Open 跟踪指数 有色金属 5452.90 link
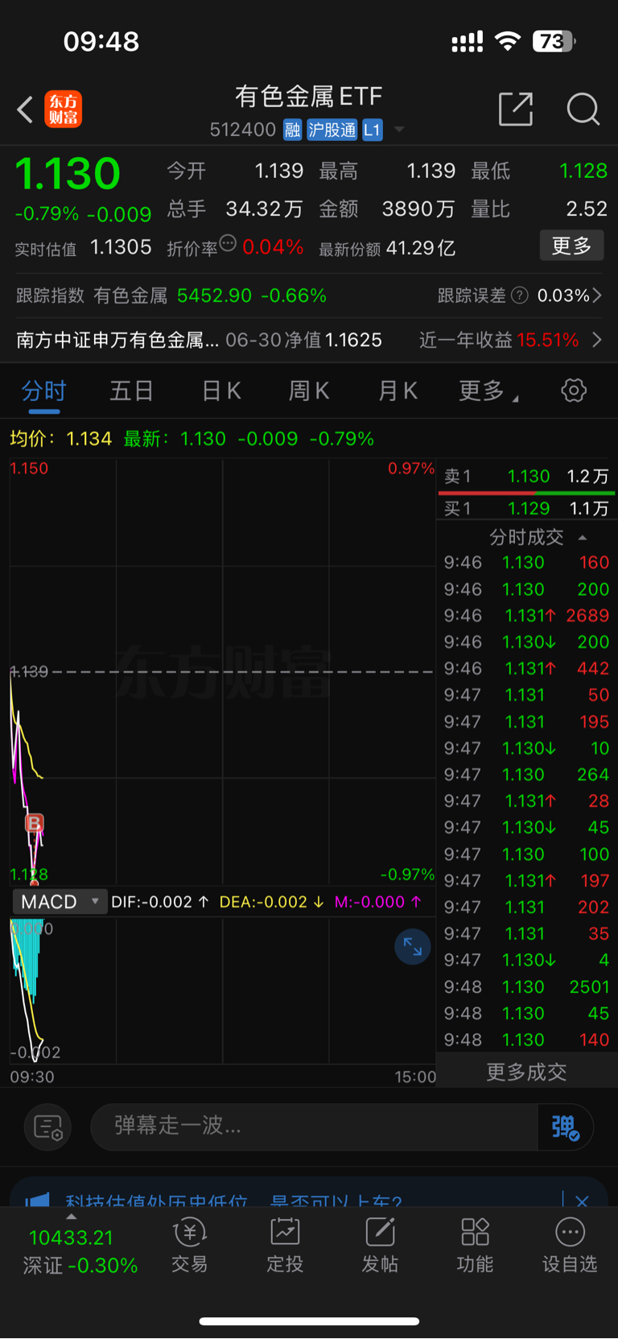Viewport: 618px width, 1339px height. pos(171,295)
